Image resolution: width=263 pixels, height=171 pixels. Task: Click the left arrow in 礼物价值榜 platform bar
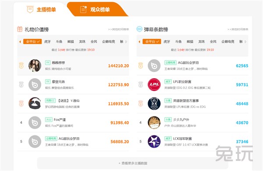20,41
